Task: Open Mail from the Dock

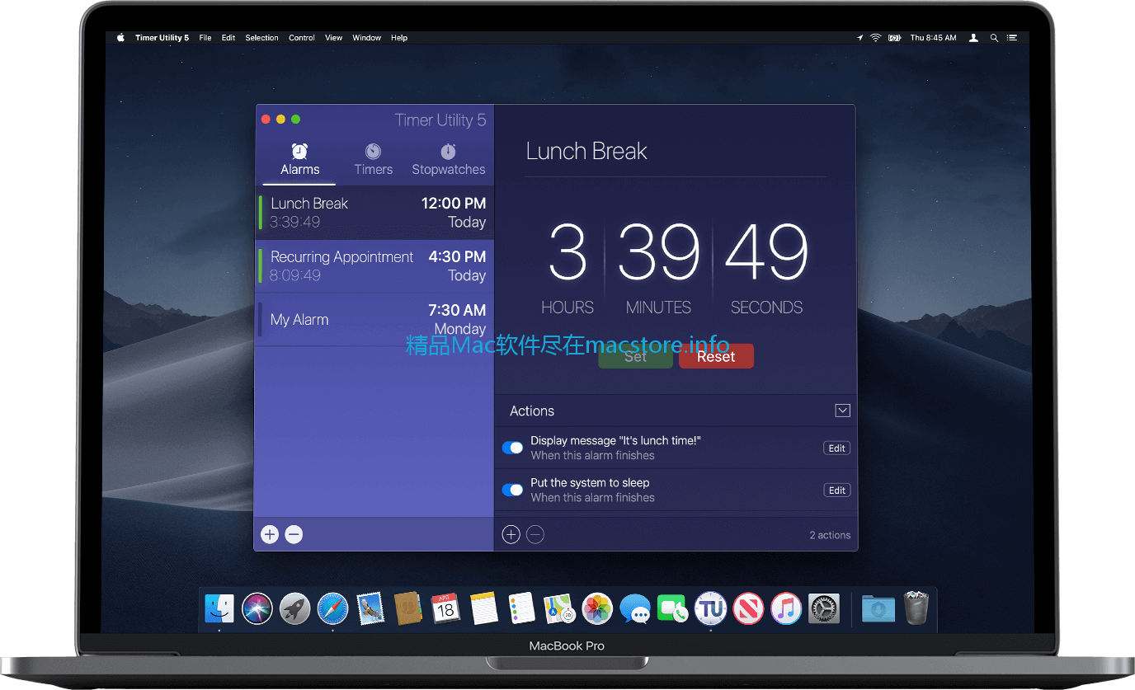Action: 370,608
